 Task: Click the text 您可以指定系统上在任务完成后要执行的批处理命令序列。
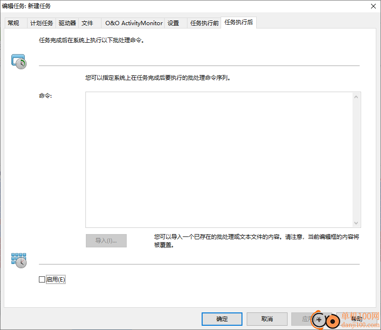coord(158,78)
